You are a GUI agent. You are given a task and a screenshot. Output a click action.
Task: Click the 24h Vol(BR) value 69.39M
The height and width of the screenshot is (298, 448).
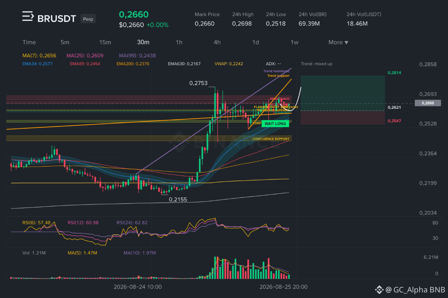pyautogui.click(x=309, y=24)
